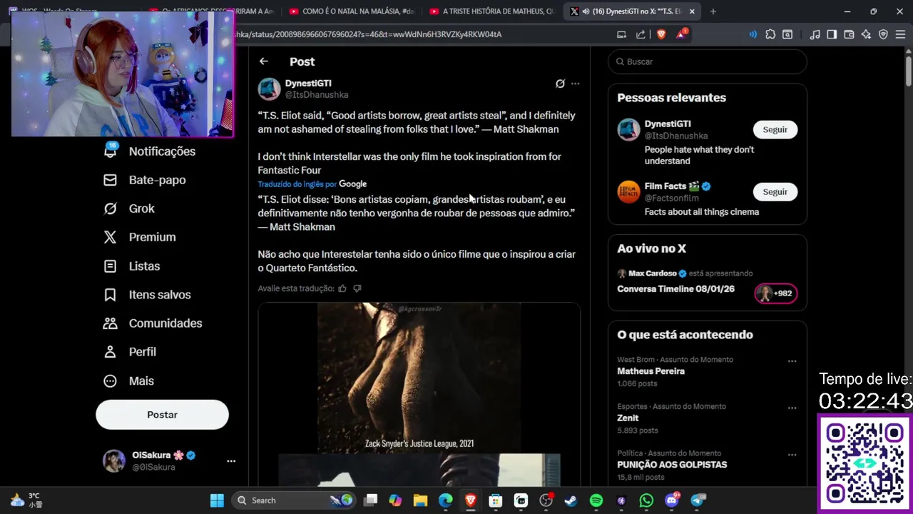
Task: Open Grok icon on DynestiGTI's post header
Action: [x=560, y=84]
